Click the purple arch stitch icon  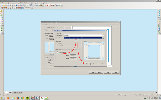[x=53, y=5]
